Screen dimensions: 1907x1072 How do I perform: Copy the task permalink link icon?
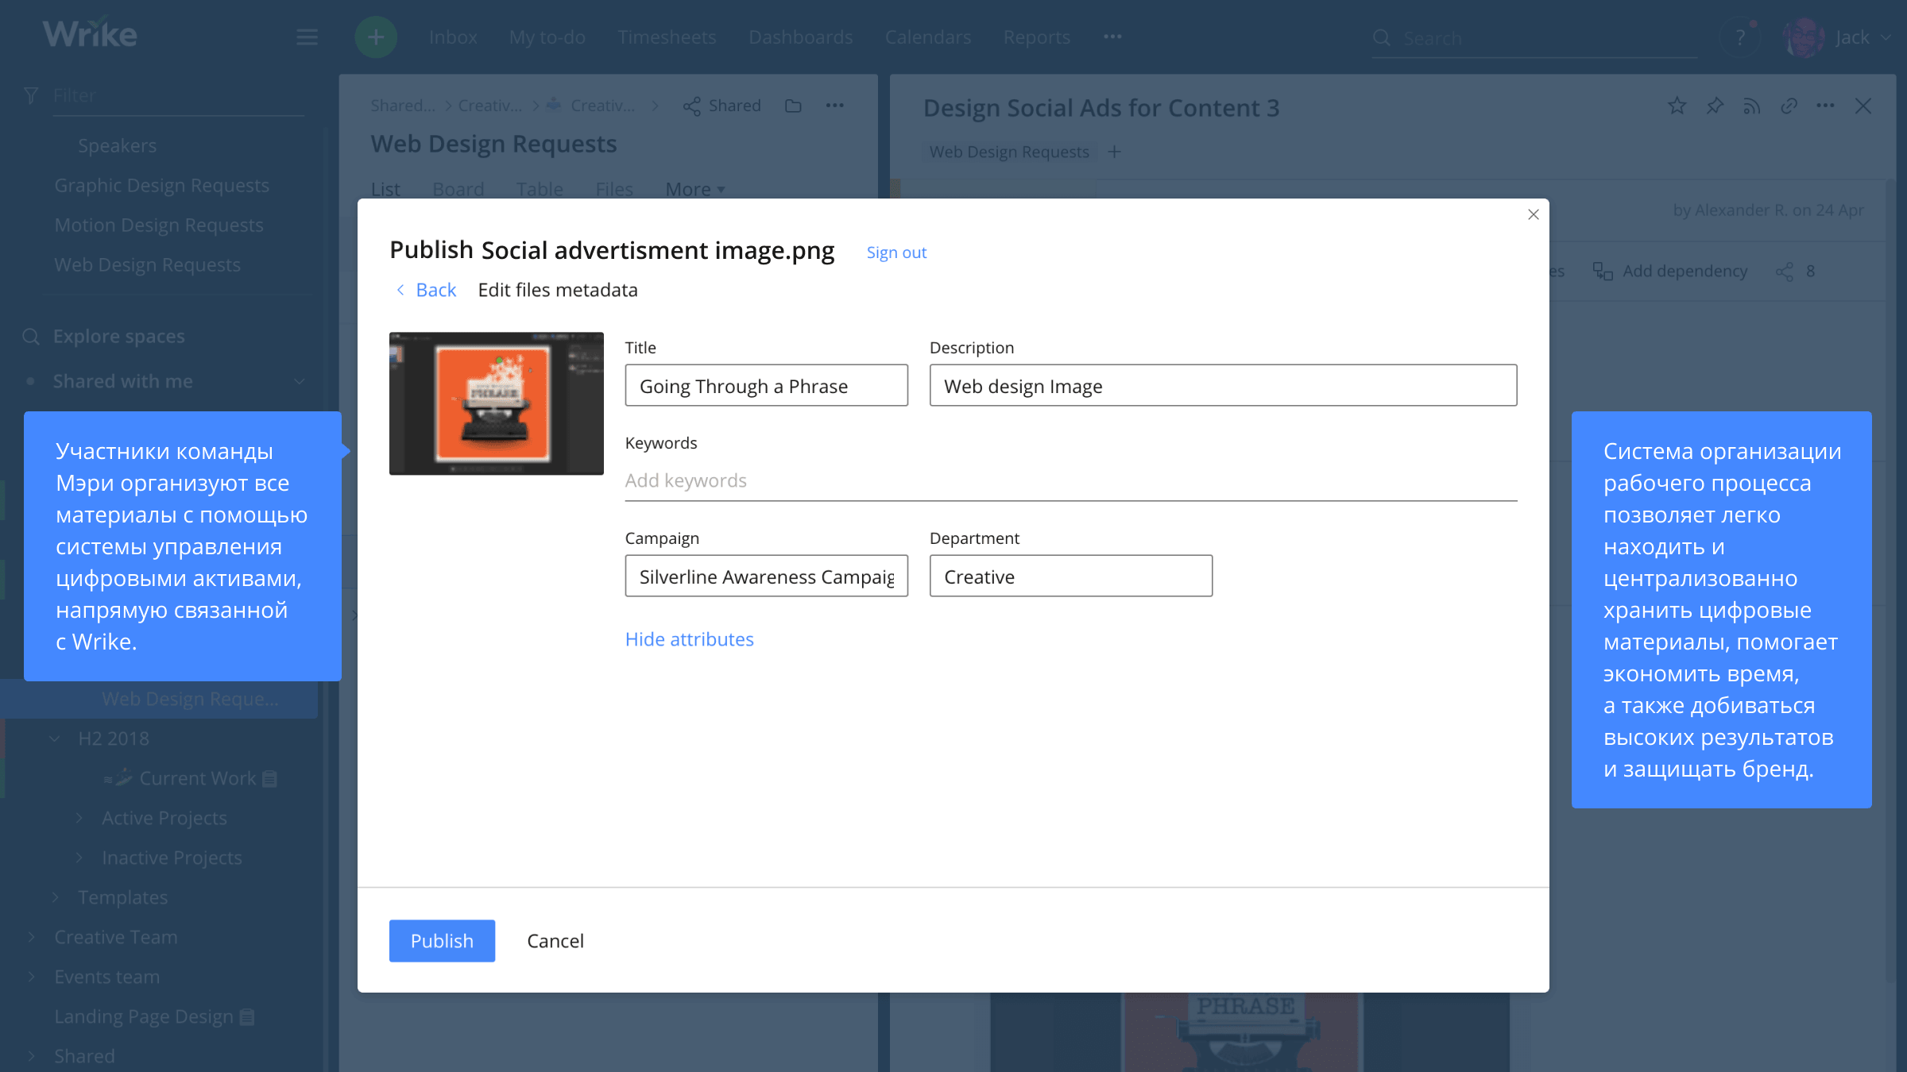pyautogui.click(x=1789, y=106)
